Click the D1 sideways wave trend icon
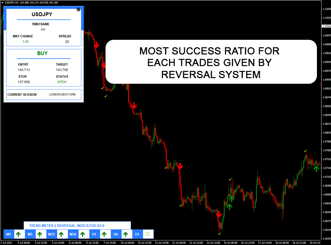The height and width of the screenshot is (245, 331). coord(148,234)
